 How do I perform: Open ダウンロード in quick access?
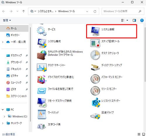coord(14,62)
